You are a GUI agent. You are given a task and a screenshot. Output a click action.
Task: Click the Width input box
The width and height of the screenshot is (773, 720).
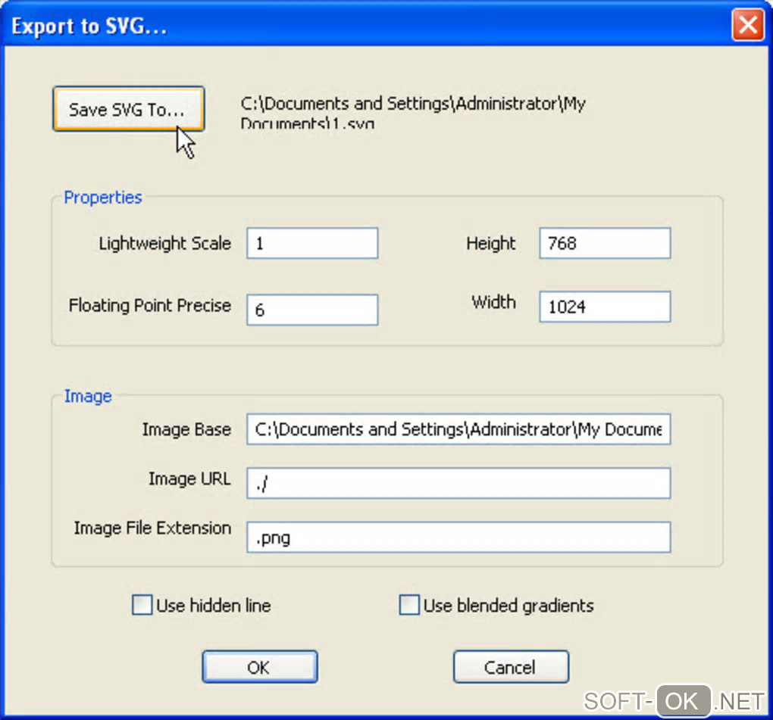pos(604,307)
